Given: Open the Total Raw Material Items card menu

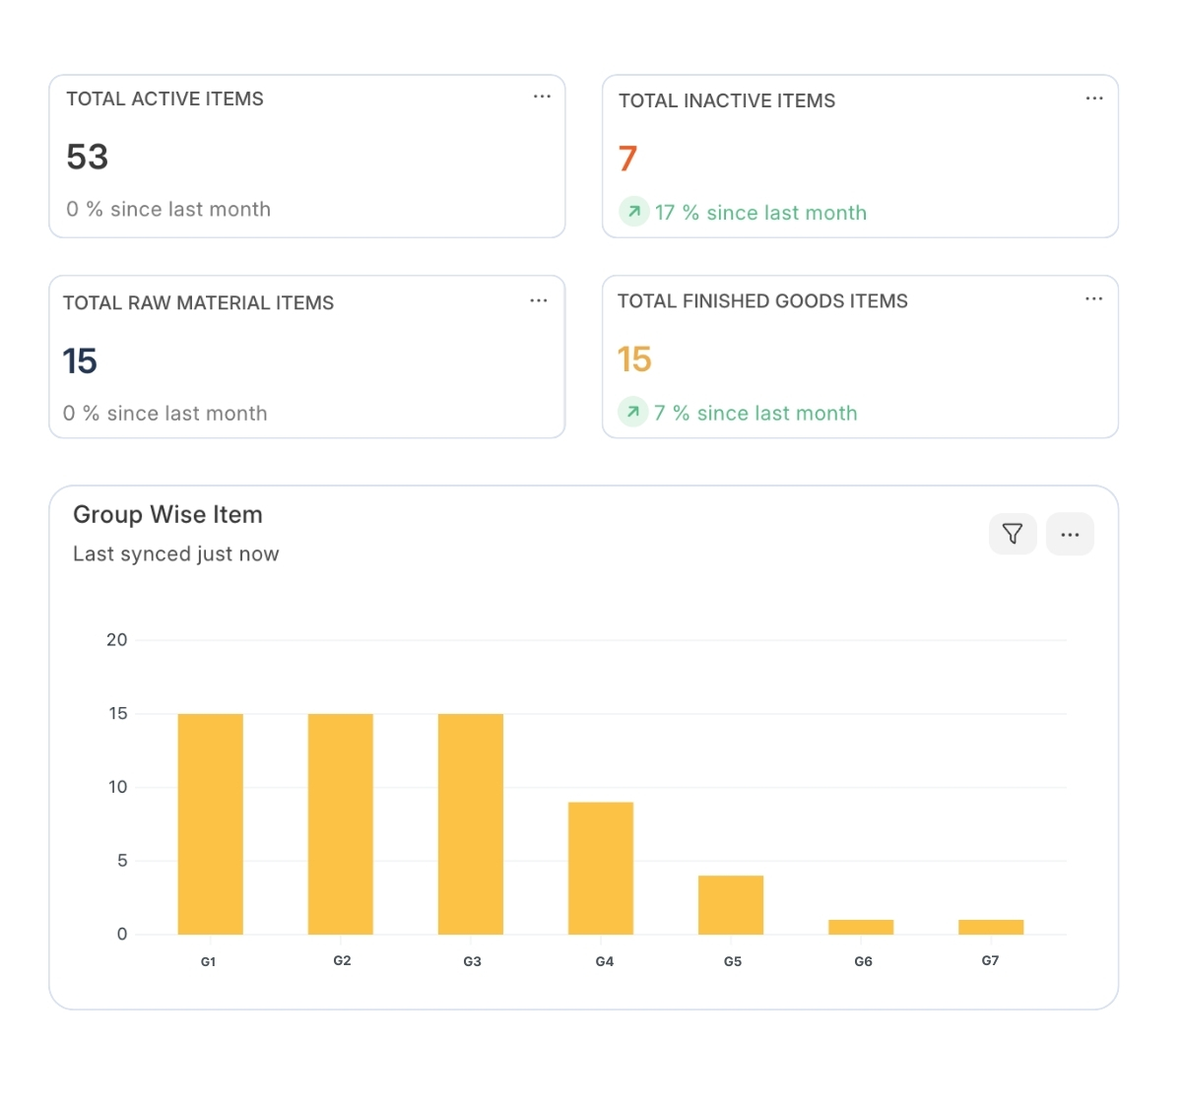Looking at the screenshot, I should pyautogui.click(x=538, y=300).
